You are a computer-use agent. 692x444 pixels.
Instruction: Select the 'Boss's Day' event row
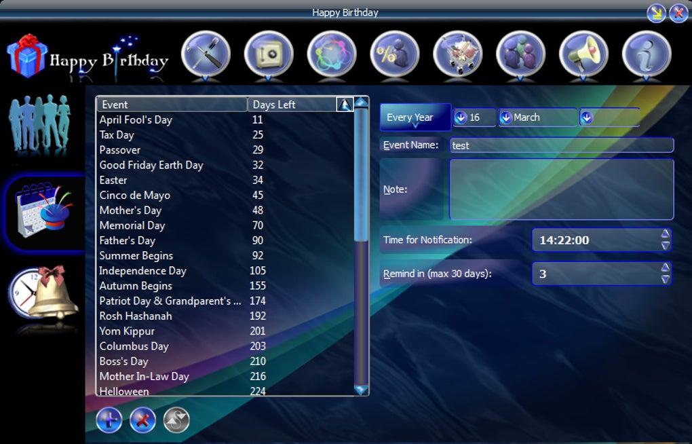pyautogui.click(x=225, y=361)
